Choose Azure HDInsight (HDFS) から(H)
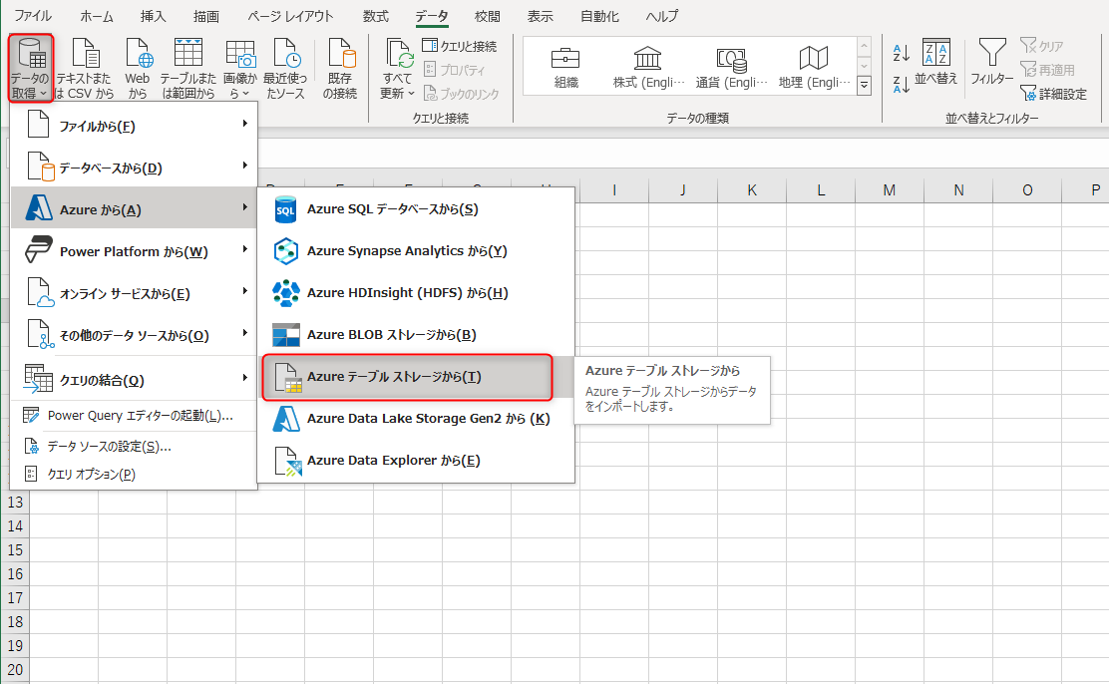1109x684 pixels. point(416,293)
